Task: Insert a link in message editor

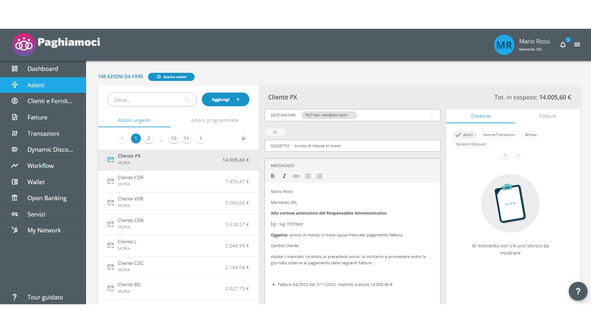Action: (296, 176)
